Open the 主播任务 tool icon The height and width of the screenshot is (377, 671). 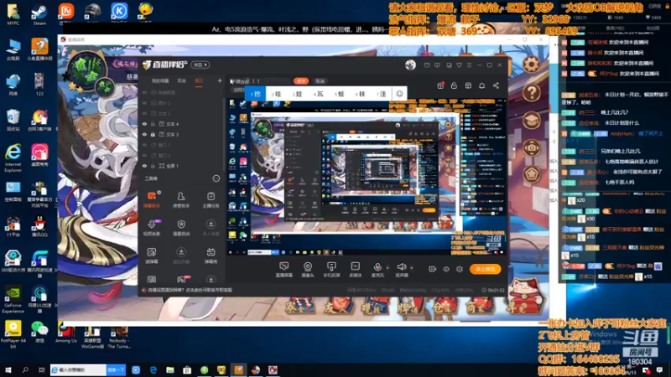211,199
